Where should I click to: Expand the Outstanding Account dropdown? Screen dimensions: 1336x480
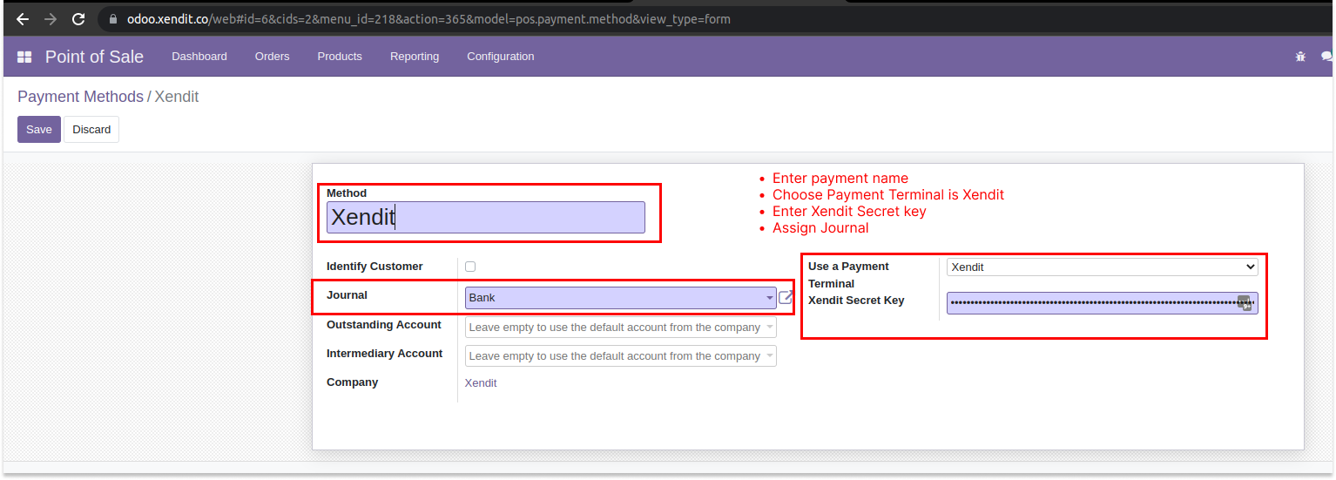pos(620,328)
